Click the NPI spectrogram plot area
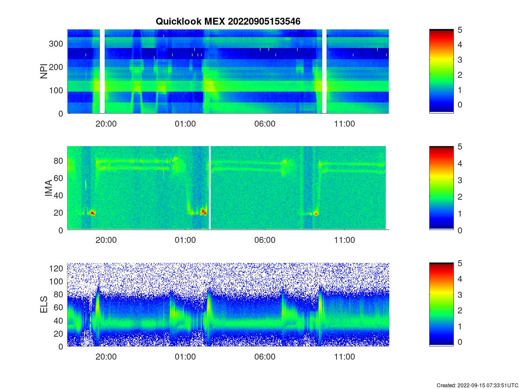This screenshot has width=519, height=389. (x=228, y=71)
